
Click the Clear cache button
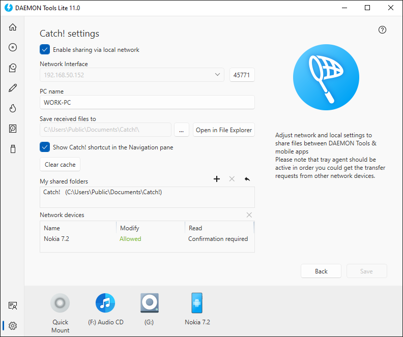(x=60, y=164)
